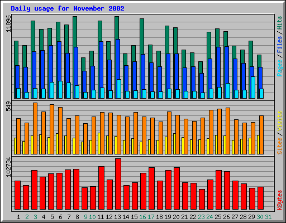The width and height of the screenshot is (286, 223).
Task: Click day label 12
Action: pyautogui.click(x=109, y=217)
